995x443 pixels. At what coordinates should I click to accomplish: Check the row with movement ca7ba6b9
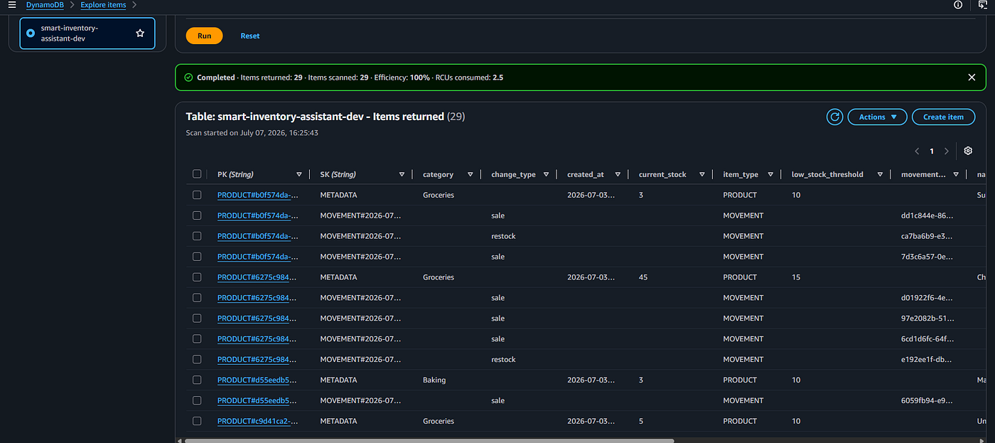point(197,236)
